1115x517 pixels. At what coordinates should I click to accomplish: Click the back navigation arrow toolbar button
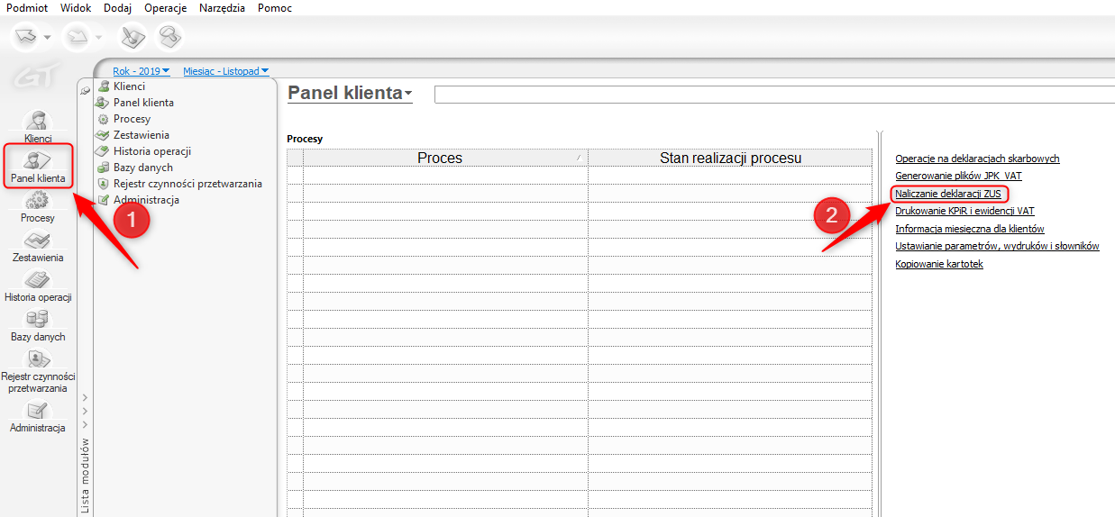click(x=25, y=37)
